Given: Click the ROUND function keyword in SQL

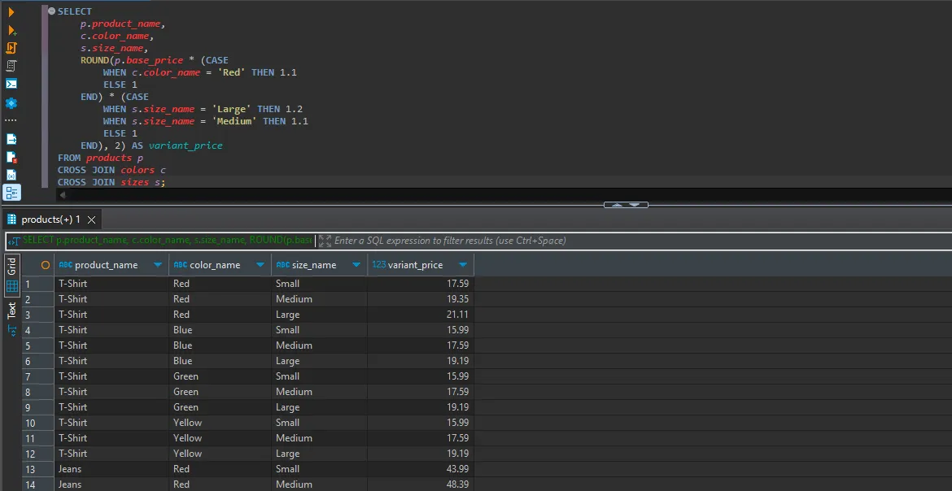Looking at the screenshot, I should coord(94,60).
